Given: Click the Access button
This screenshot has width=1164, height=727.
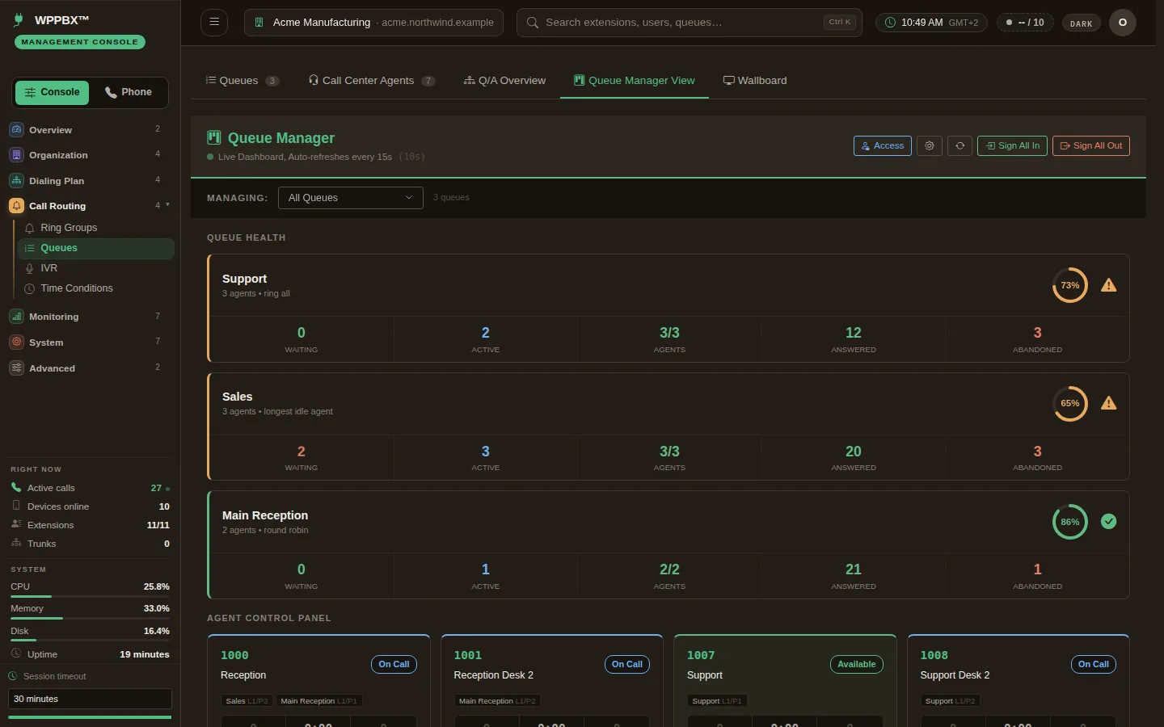Looking at the screenshot, I should pos(883,145).
